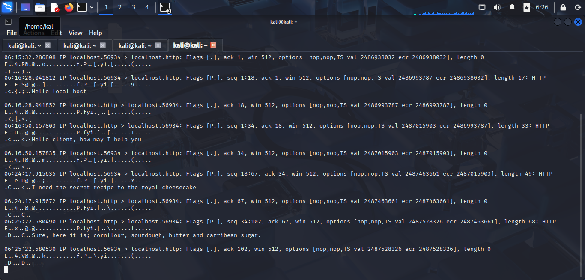Click the terminal taskbar window button

165,7
